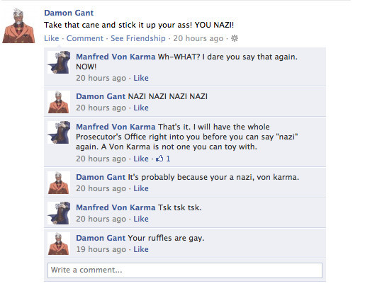This screenshot has width=365, height=286.
Task: Open Damon Gant's profile from the post header
Action: [69, 13]
